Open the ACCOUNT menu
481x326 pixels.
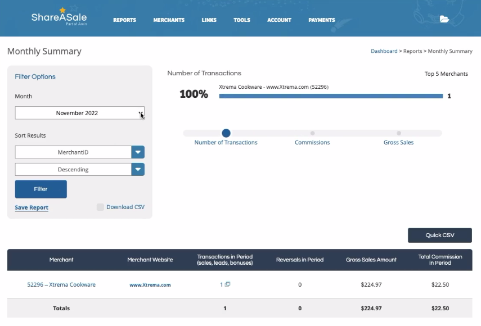tap(279, 20)
